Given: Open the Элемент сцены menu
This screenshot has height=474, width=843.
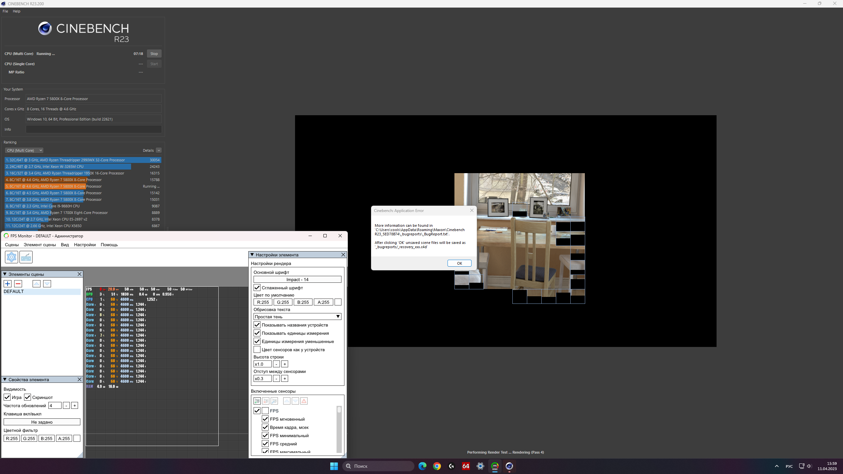Looking at the screenshot, I should coord(40,245).
